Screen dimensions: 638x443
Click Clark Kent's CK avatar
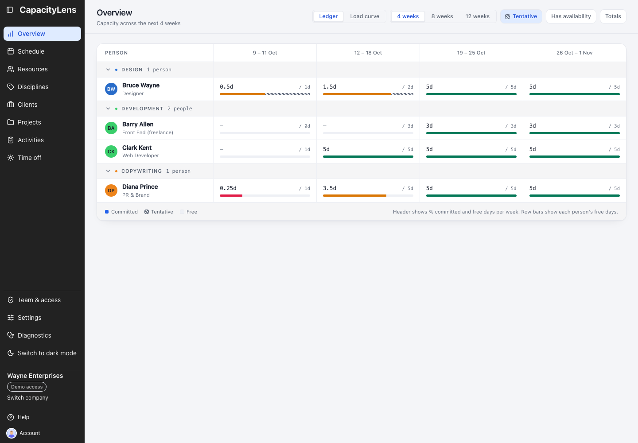111,152
